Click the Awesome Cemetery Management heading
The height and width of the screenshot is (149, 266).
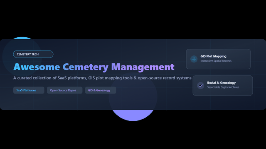tap(94, 67)
